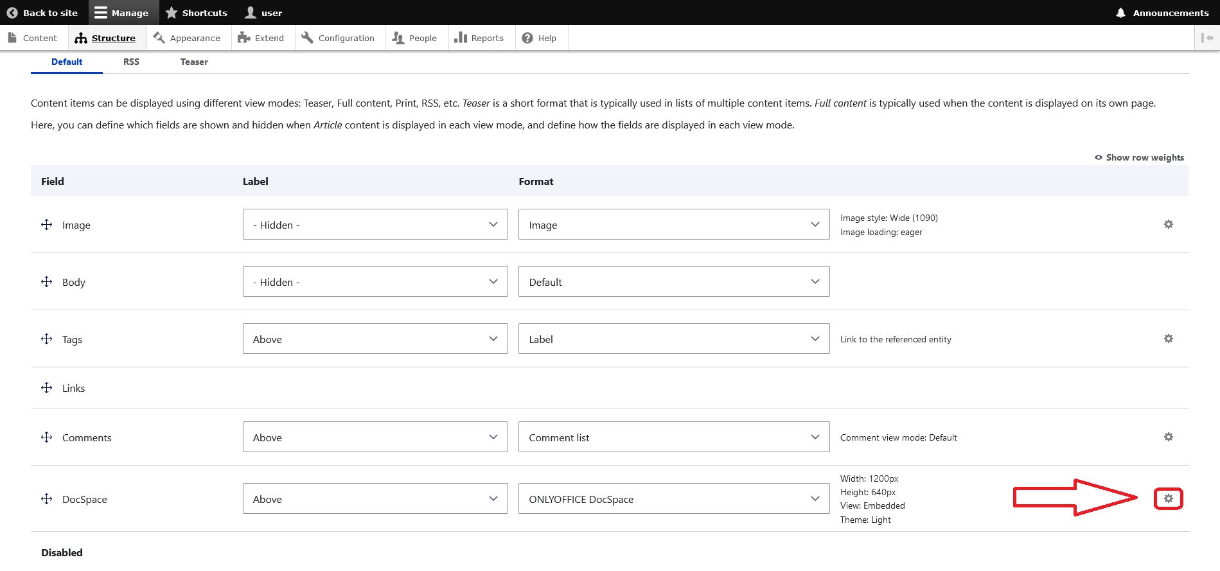Expand the DocSpace format dropdown
Image resolution: width=1220 pixels, height=571 pixels.
[673, 498]
